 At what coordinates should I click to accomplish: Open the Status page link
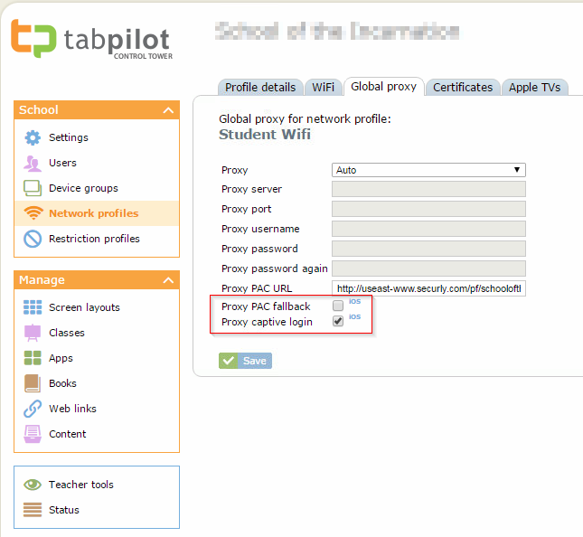64,510
